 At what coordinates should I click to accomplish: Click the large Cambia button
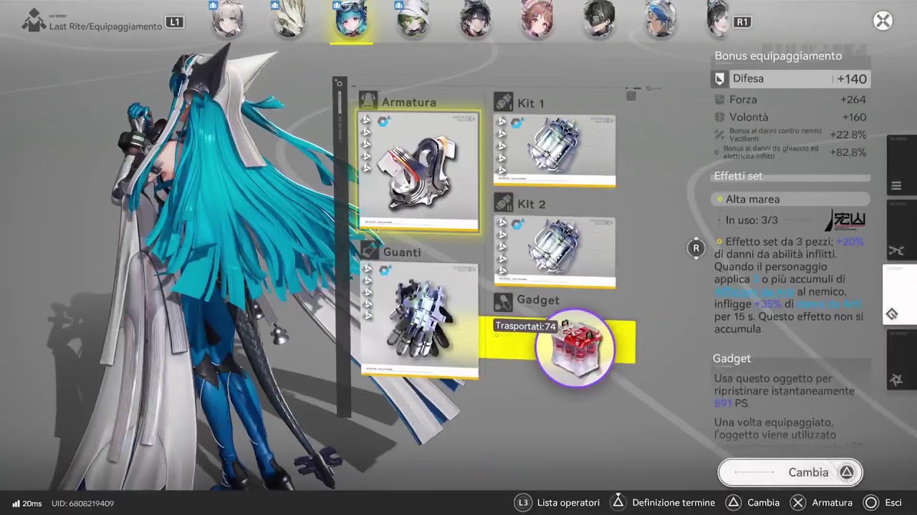[x=790, y=472]
